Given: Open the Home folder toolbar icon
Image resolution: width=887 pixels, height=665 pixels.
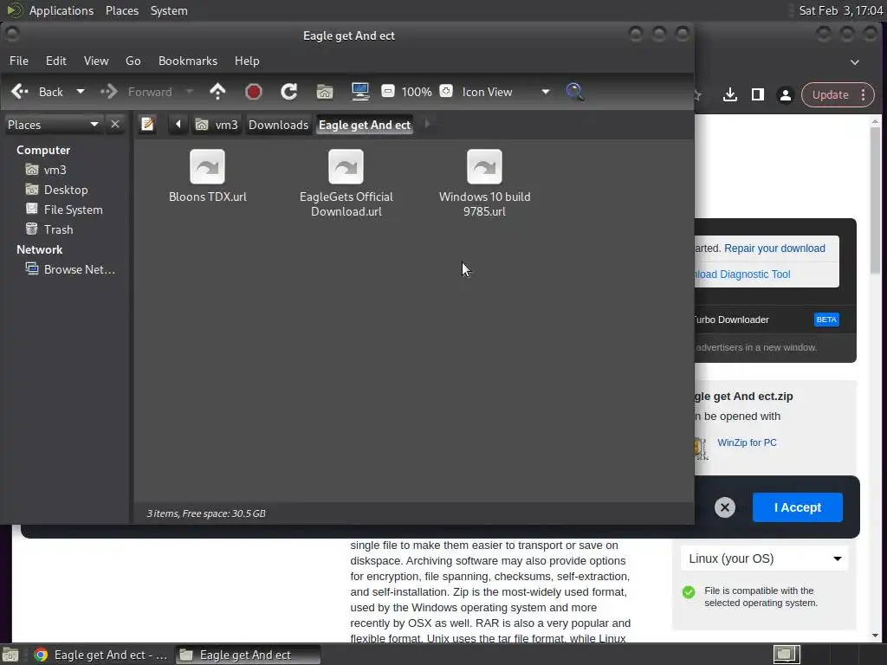Looking at the screenshot, I should (325, 92).
